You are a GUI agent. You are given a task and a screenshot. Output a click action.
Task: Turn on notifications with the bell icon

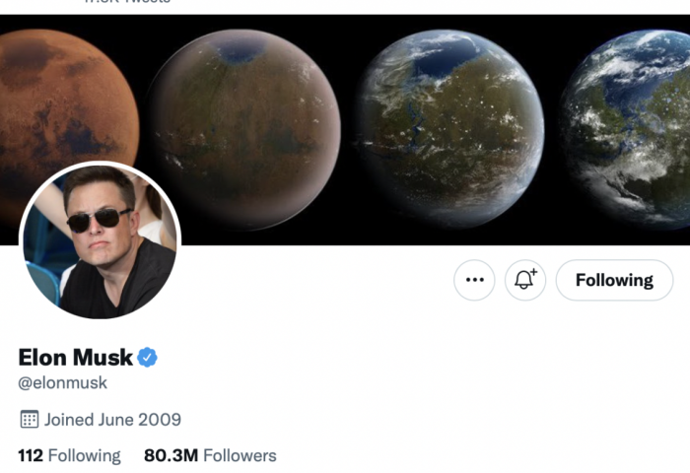(525, 280)
